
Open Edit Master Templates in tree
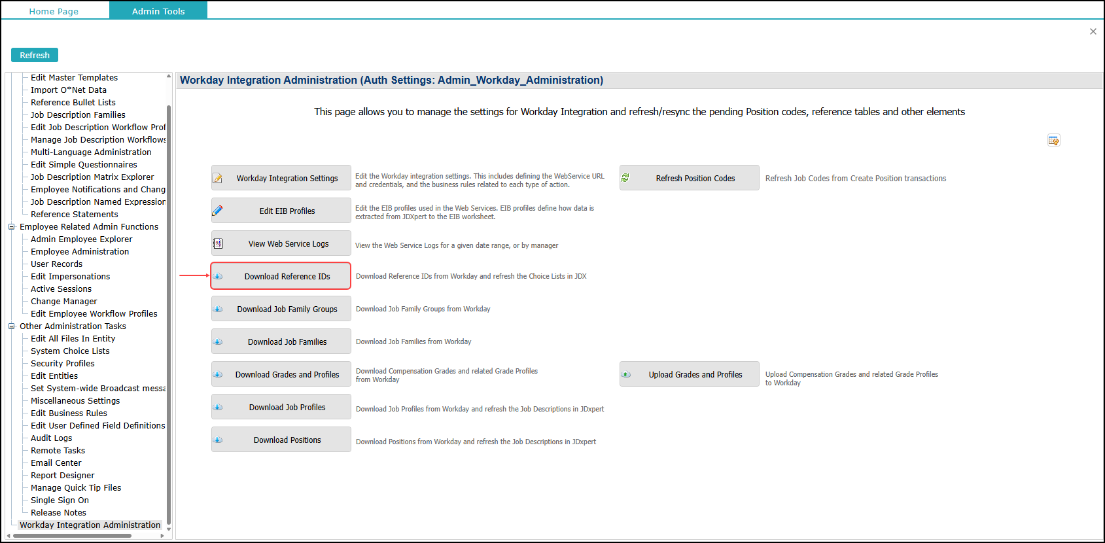[74, 78]
